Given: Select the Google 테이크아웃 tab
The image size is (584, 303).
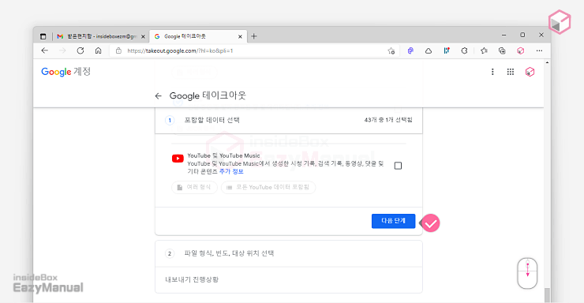Looking at the screenshot, I should tap(198, 36).
